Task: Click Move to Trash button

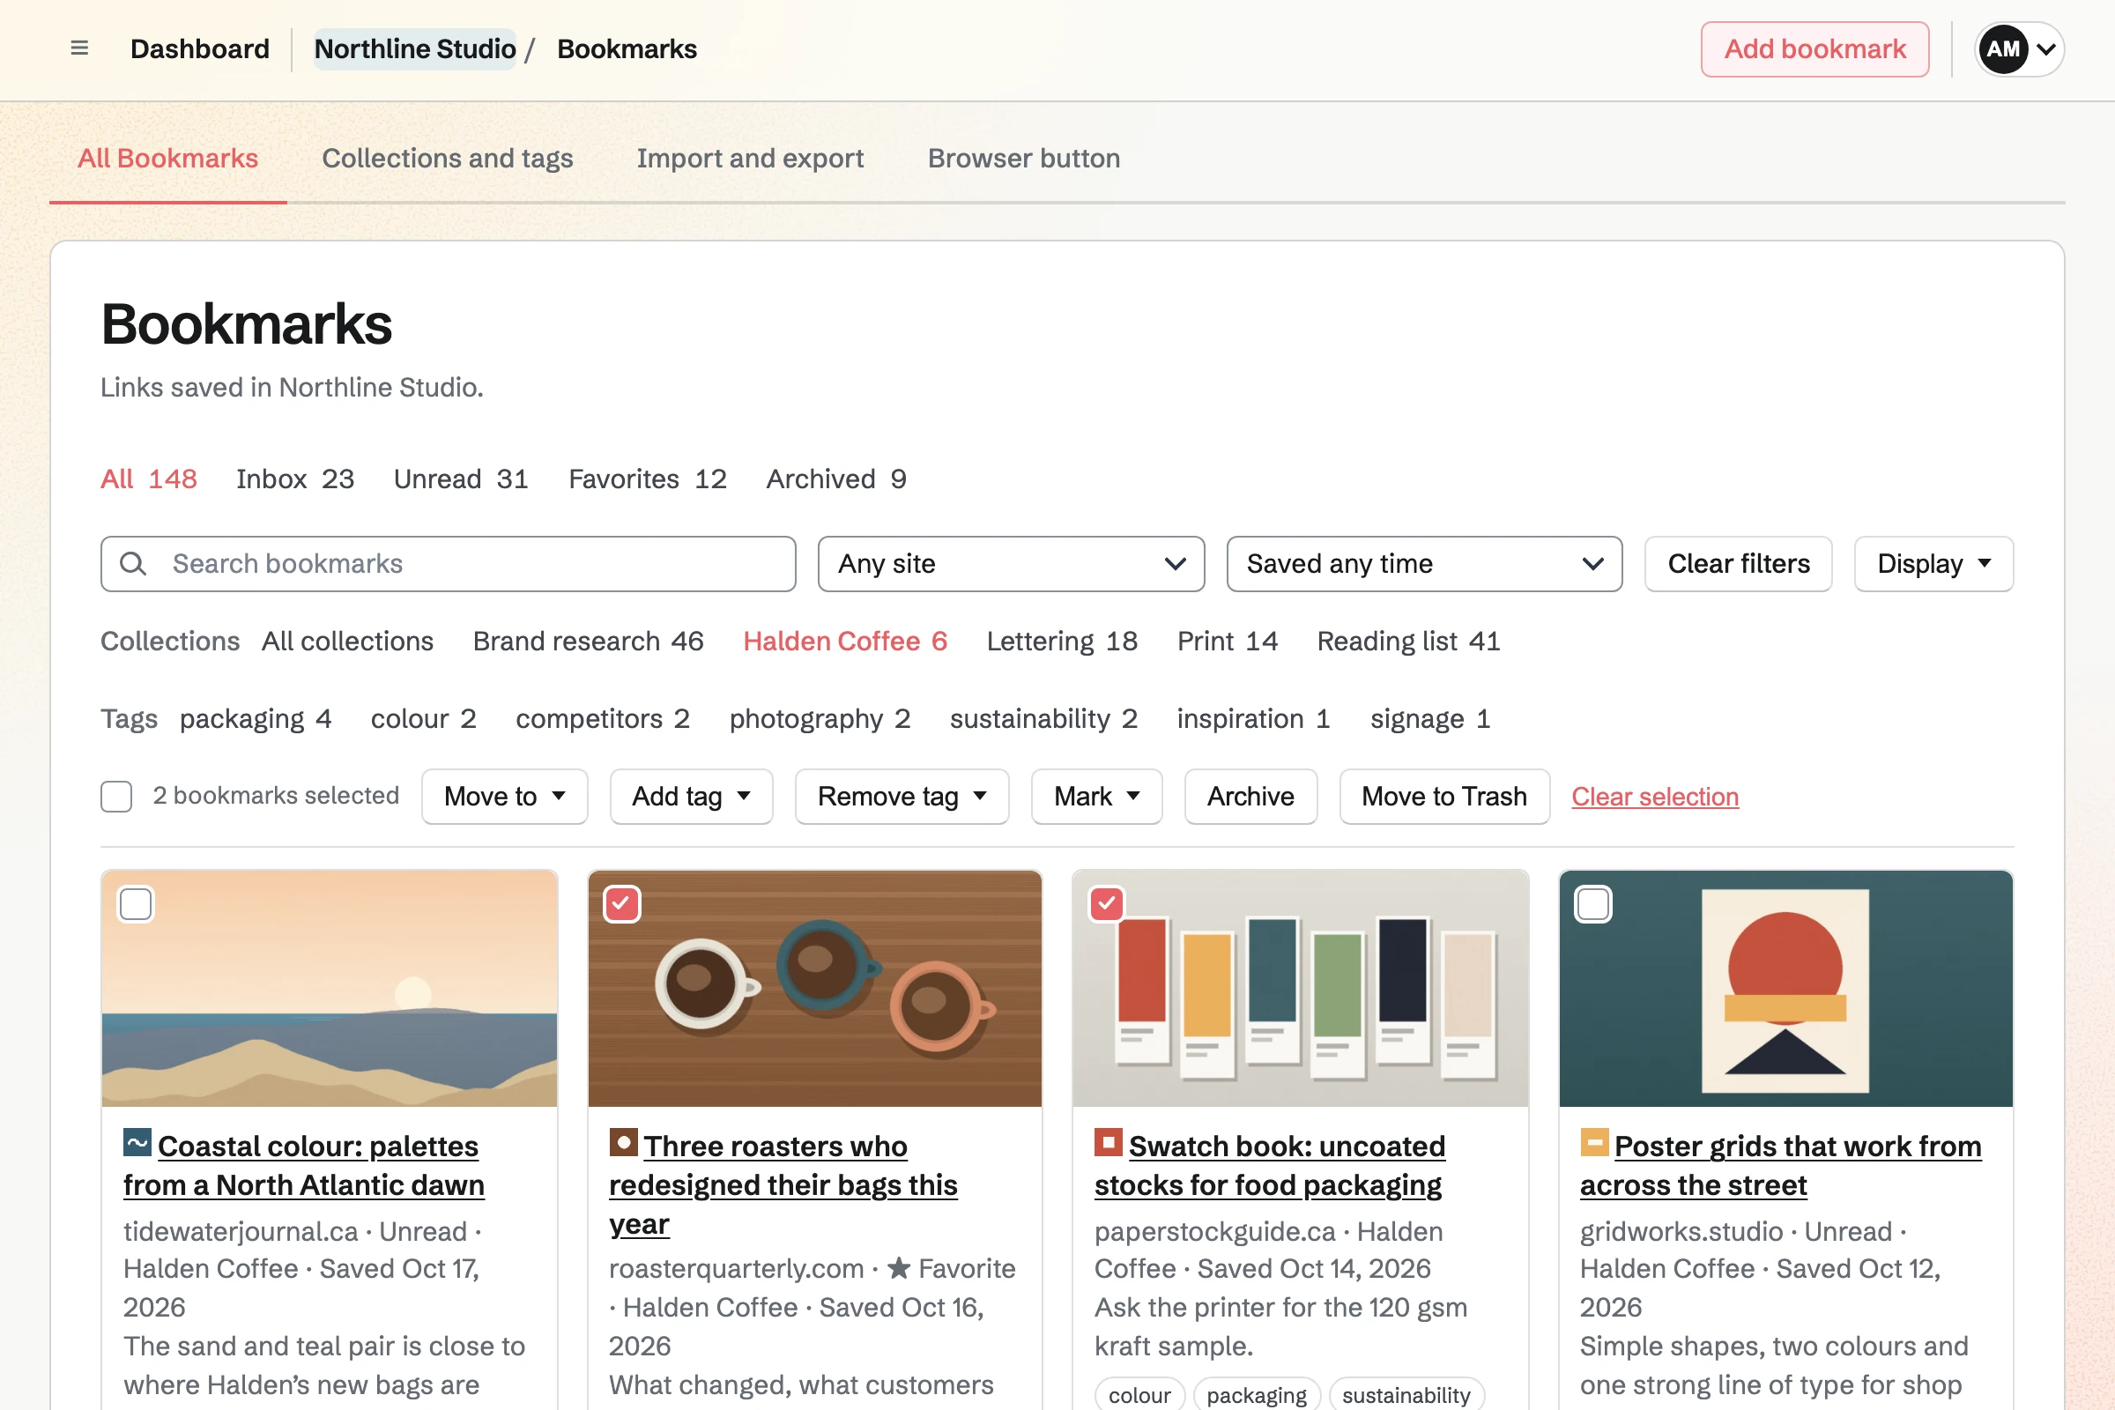Action: click(1444, 797)
